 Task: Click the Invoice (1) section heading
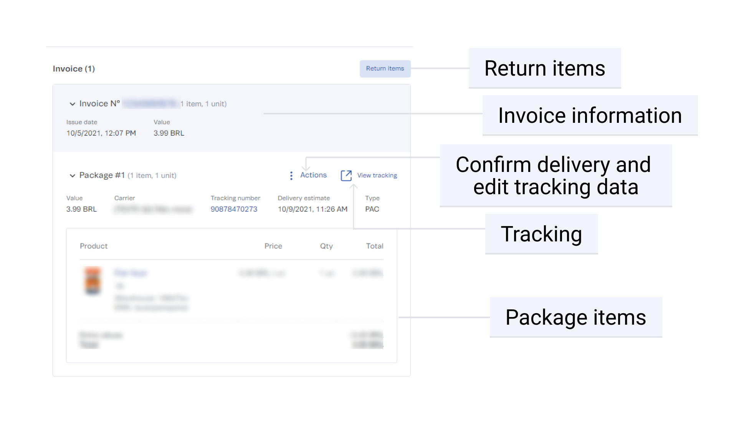74,69
